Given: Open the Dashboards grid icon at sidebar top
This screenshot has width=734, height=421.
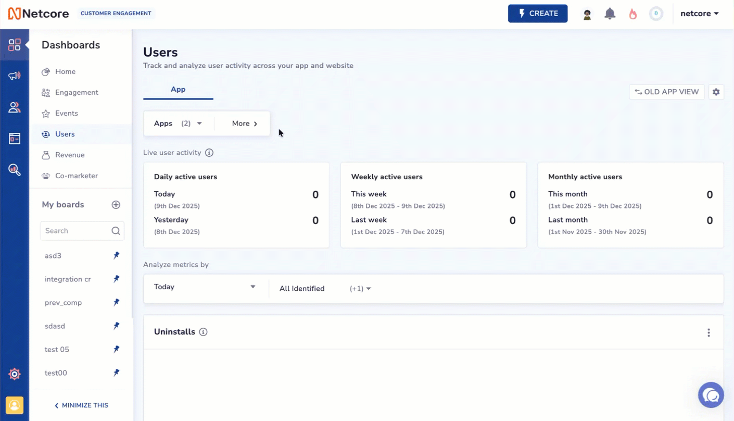Looking at the screenshot, I should coord(15,45).
